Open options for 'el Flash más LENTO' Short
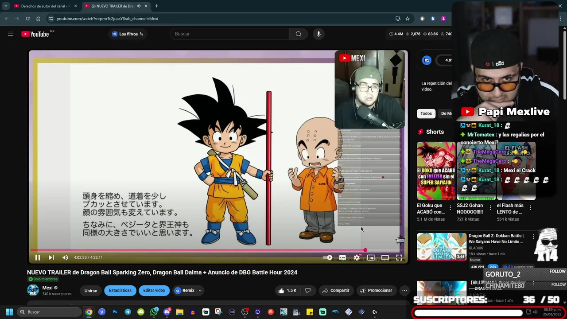The height and width of the screenshot is (319, 567). 530,208
